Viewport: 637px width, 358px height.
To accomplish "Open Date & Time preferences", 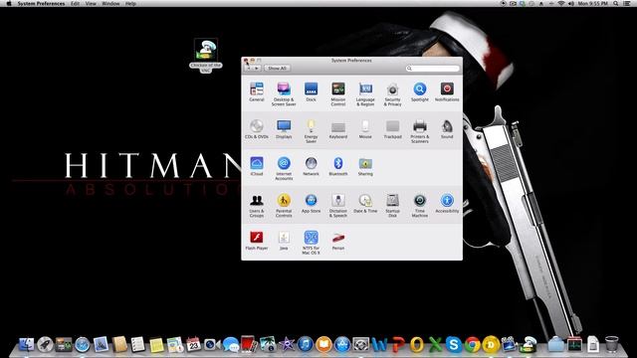I will [x=365, y=203].
